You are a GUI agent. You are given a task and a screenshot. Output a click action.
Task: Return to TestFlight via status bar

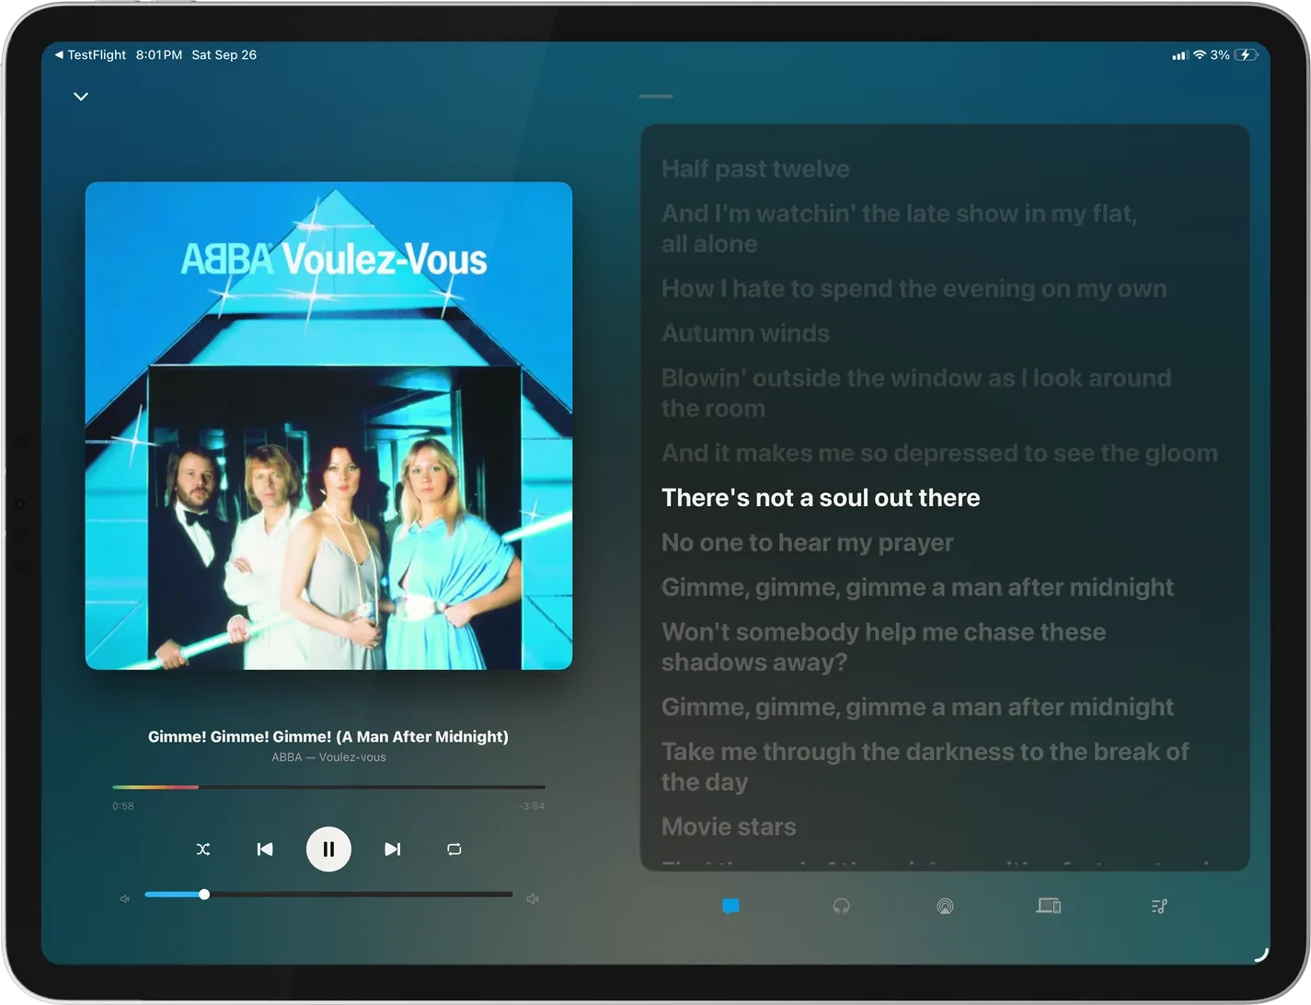pos(90,55)
